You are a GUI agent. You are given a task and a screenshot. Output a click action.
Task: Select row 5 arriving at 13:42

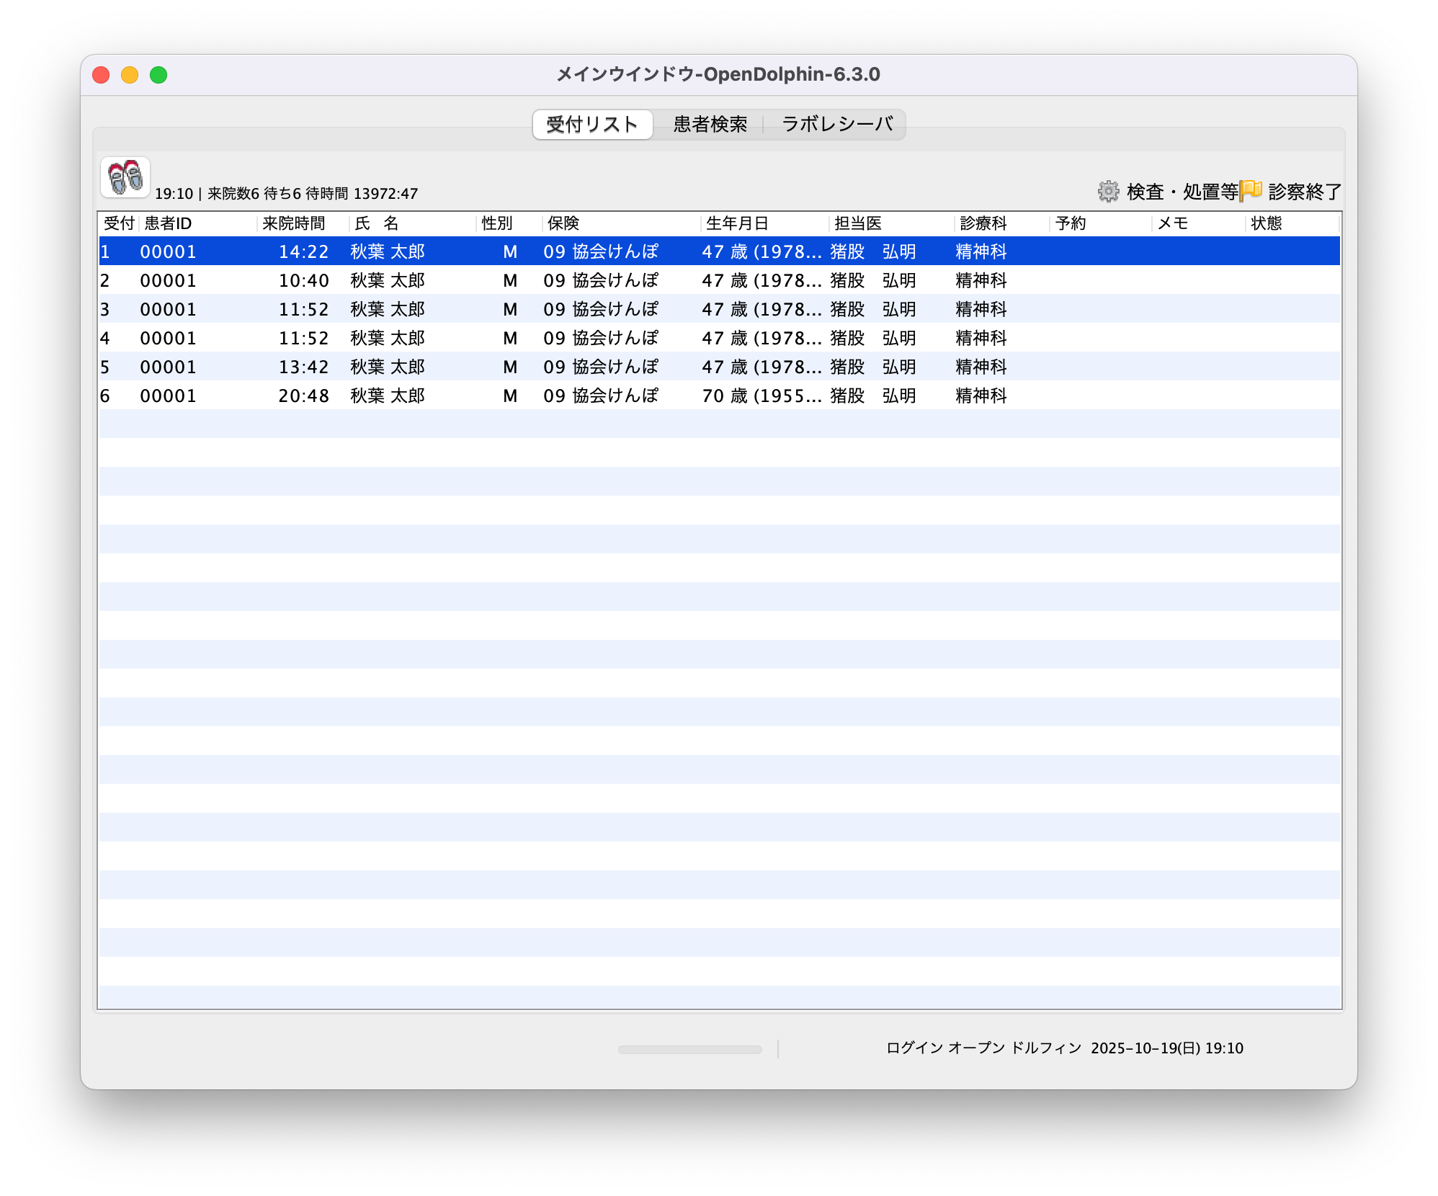tap(303, 367)
